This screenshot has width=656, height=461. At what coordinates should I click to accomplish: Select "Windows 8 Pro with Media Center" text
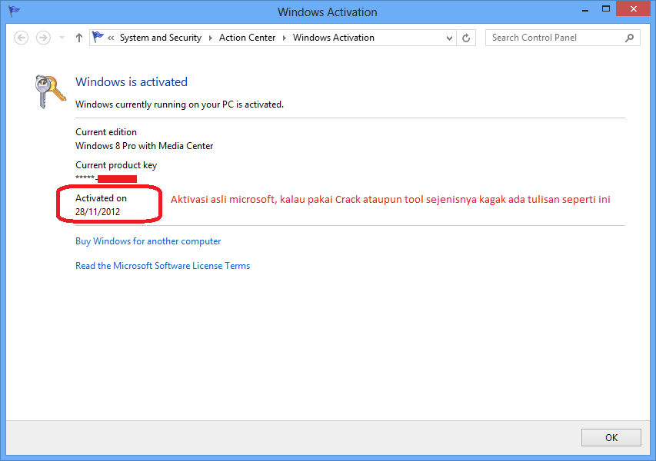(145, 146)
